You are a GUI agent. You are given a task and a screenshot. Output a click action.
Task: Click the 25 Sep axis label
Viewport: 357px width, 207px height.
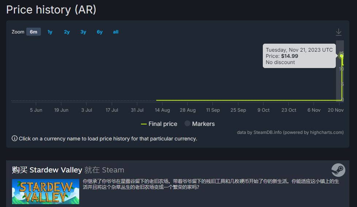click(x=238, y=110)
